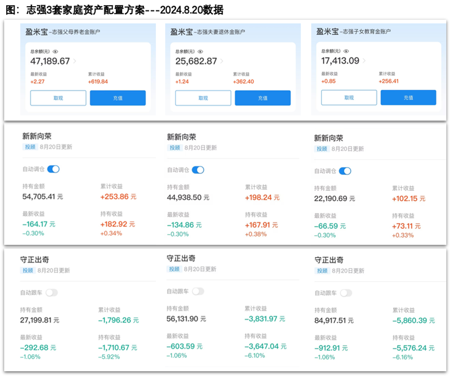Click 充值 in 志强子女教育金账户 card
451x378 pixels.
pos(408,97)
